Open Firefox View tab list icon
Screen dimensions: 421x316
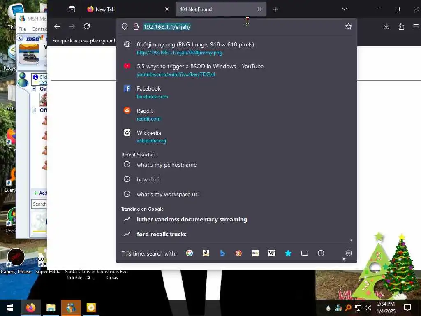tap(72, 9)
